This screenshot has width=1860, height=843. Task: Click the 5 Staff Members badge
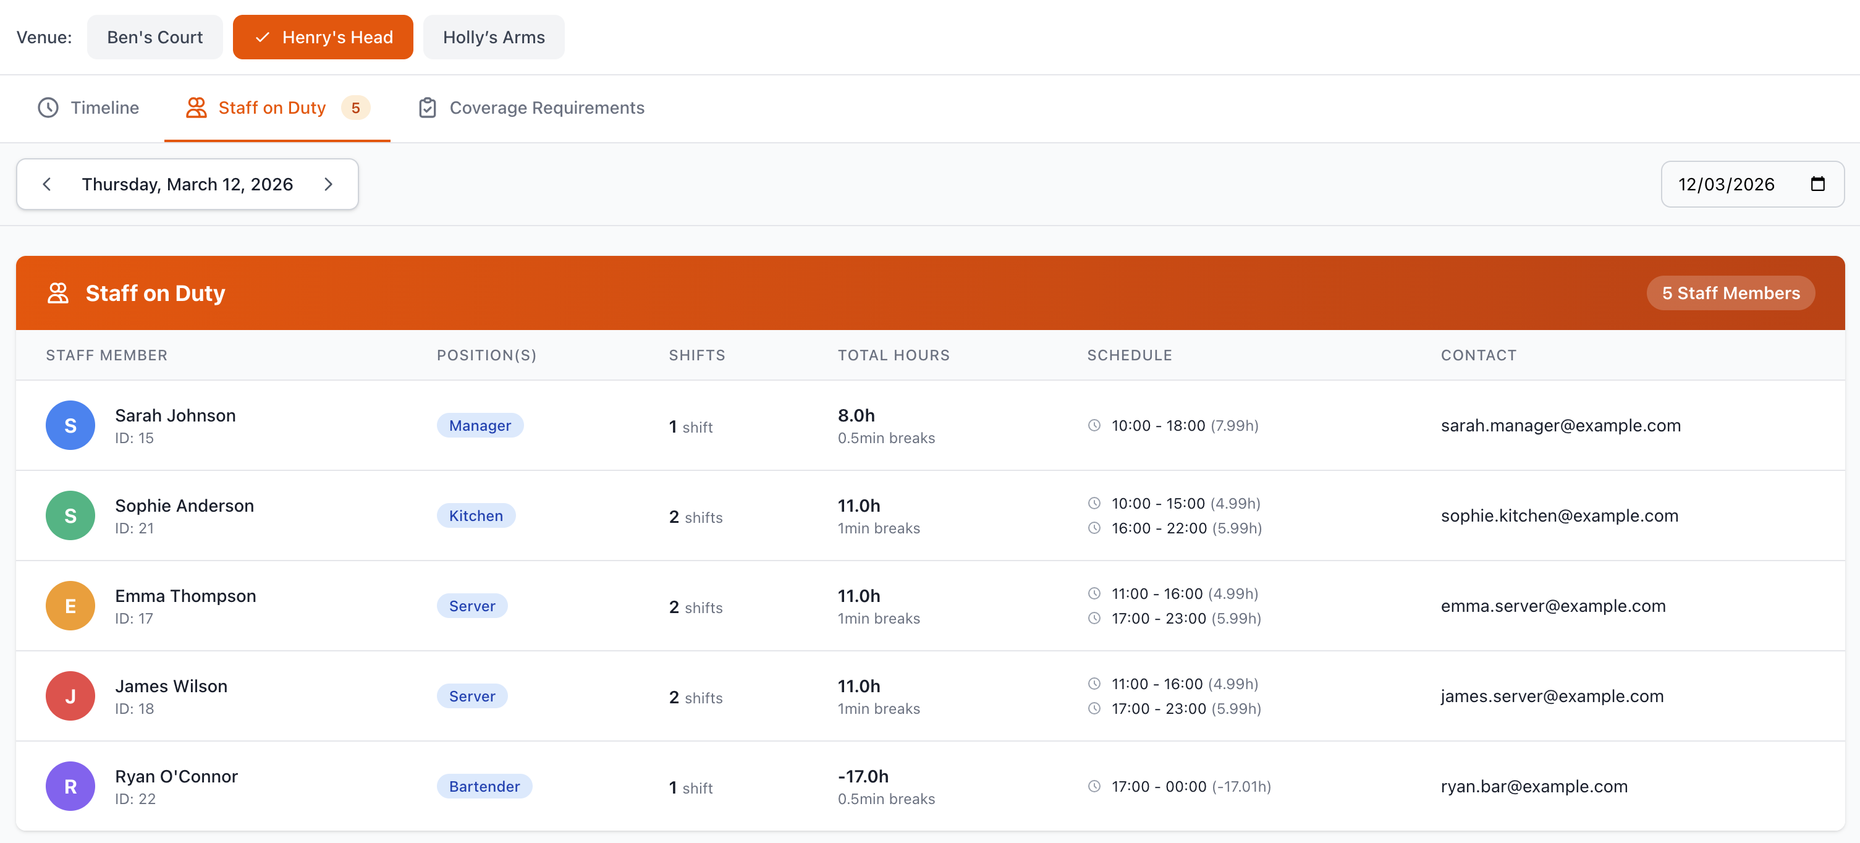pos(1730,294)
